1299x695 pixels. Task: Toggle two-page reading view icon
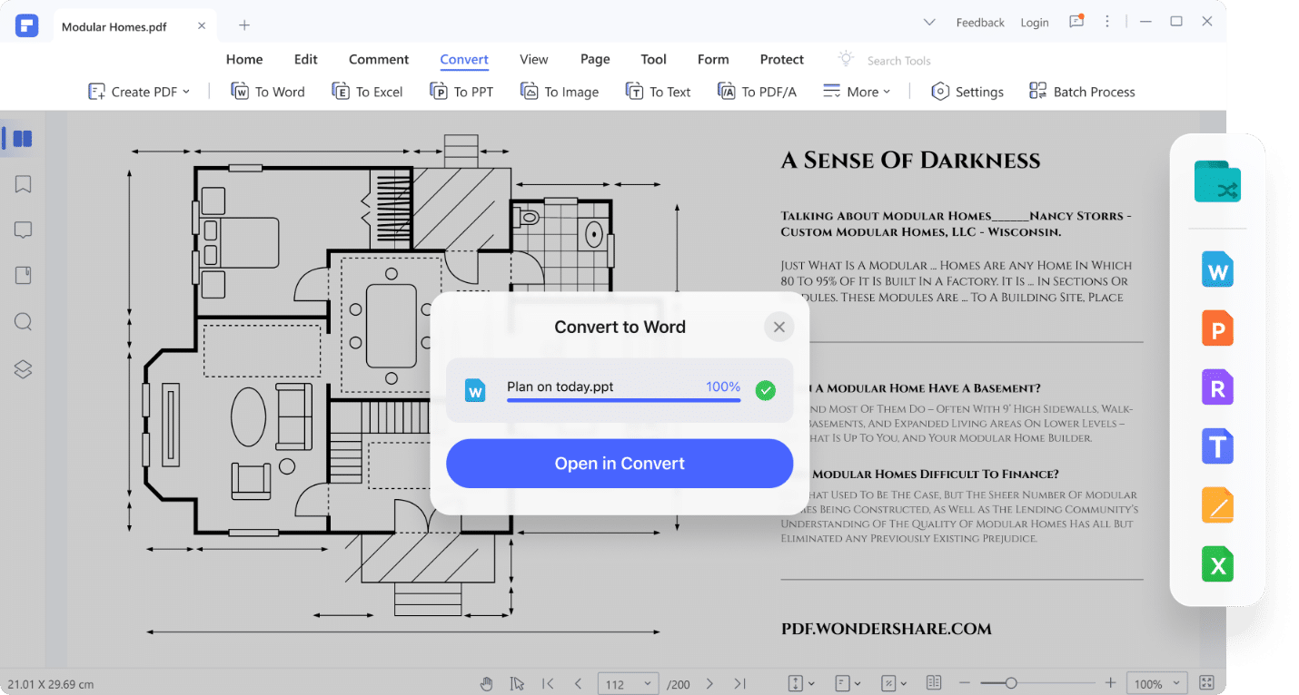(933, 683)
